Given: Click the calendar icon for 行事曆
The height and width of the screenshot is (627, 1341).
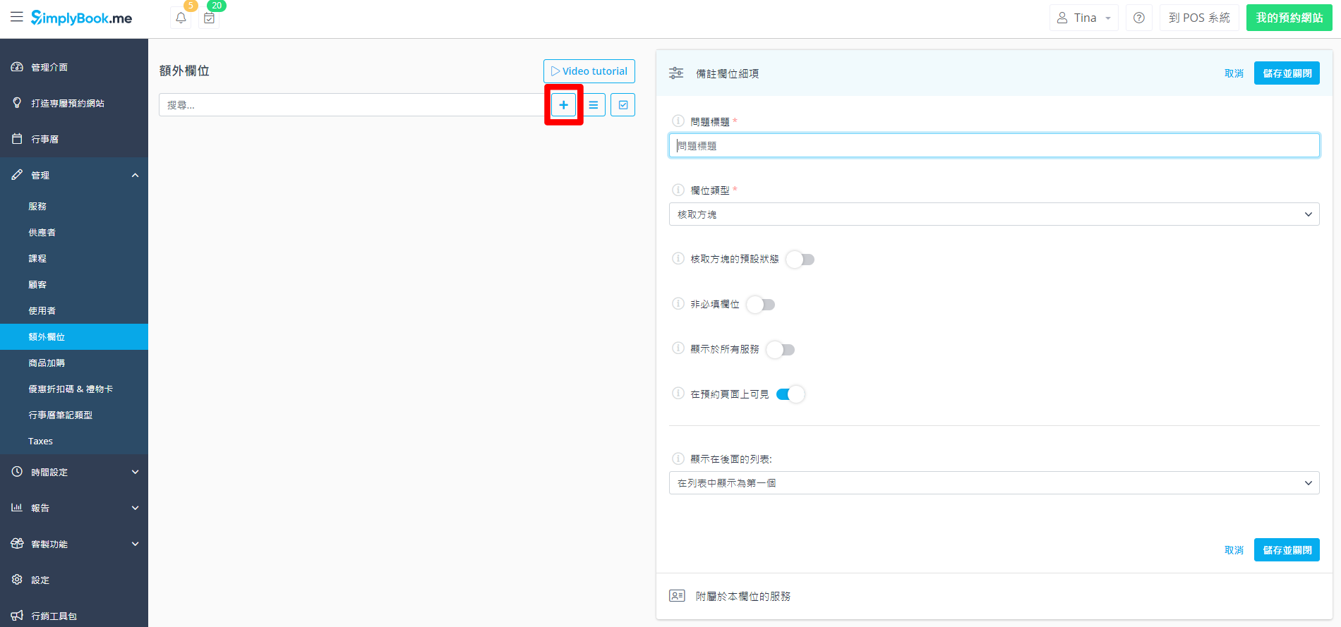Looking at the screenshot, I should [x=17, y=139].
